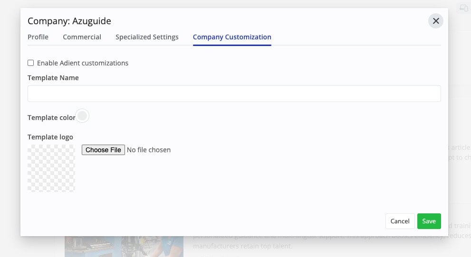
Task: Open the Template color picker swatch
Action: click(83, 116)
